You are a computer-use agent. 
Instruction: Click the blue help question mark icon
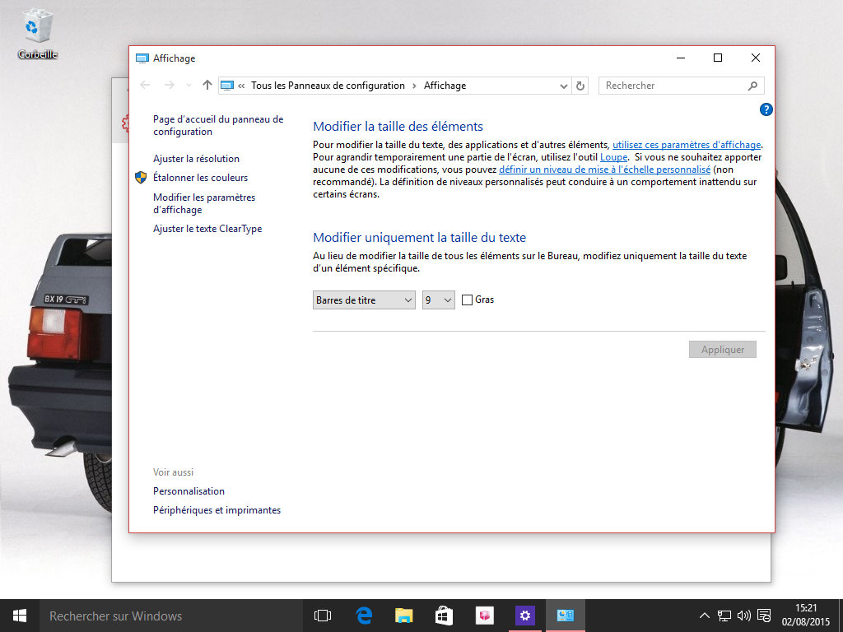766,109
